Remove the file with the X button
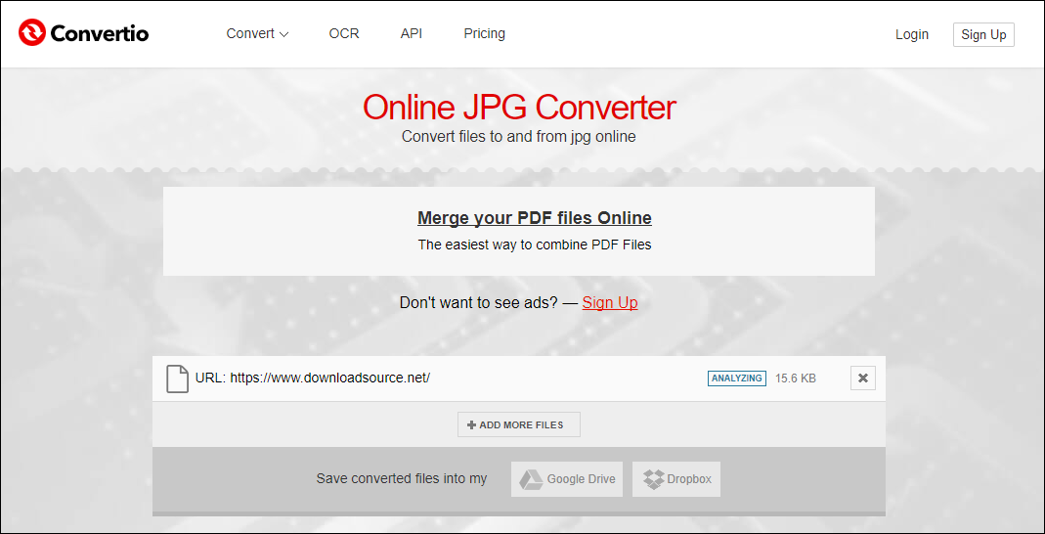This screenshot has width=1045, height=534. (863, 378)
